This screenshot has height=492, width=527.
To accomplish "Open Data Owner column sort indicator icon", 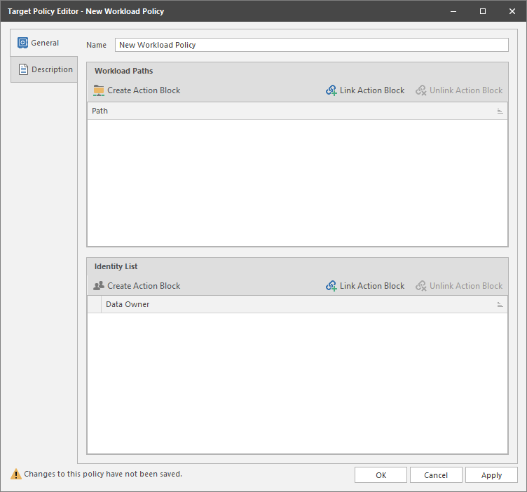I will (500, 305).
